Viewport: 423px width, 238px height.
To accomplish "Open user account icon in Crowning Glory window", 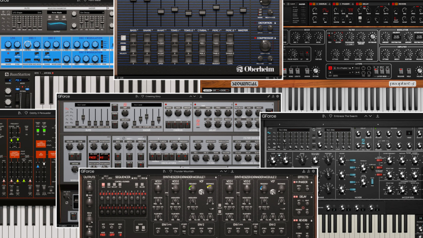I will (x=273, y=96).
